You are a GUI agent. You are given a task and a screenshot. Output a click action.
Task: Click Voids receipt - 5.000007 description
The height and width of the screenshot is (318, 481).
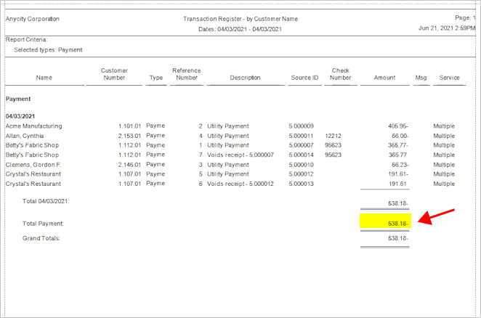pos(240,155)
